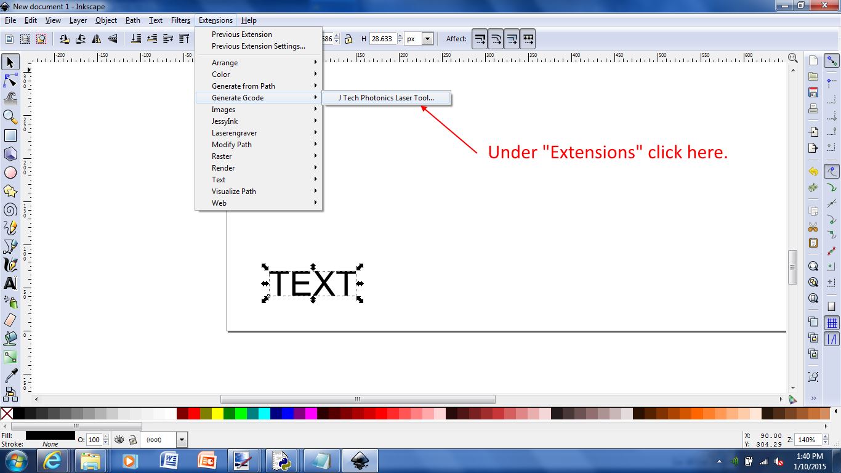Viewport: 841px width, 473px height.
Task: Select the Rectangle tool
Action: coord(9,135)
